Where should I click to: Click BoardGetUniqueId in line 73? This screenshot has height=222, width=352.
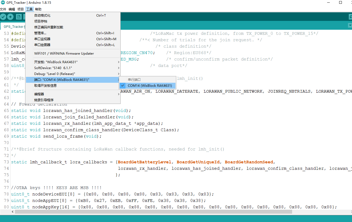click(x=198, y=162)
